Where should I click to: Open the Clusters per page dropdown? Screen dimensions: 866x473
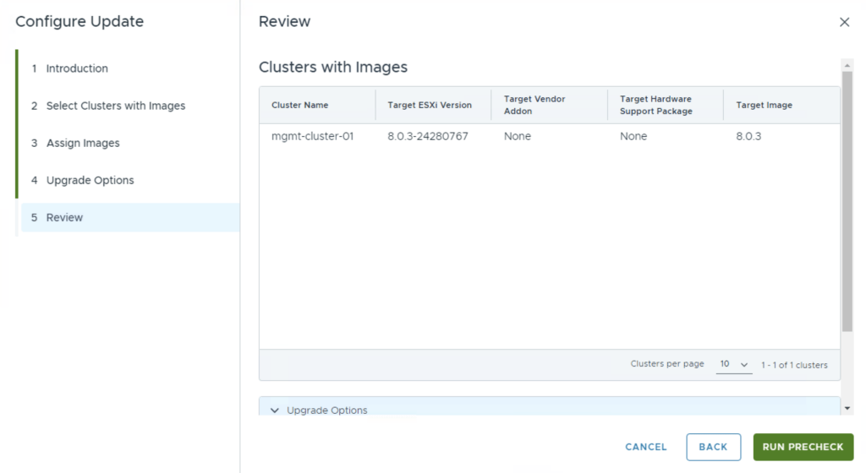point(734,364)
